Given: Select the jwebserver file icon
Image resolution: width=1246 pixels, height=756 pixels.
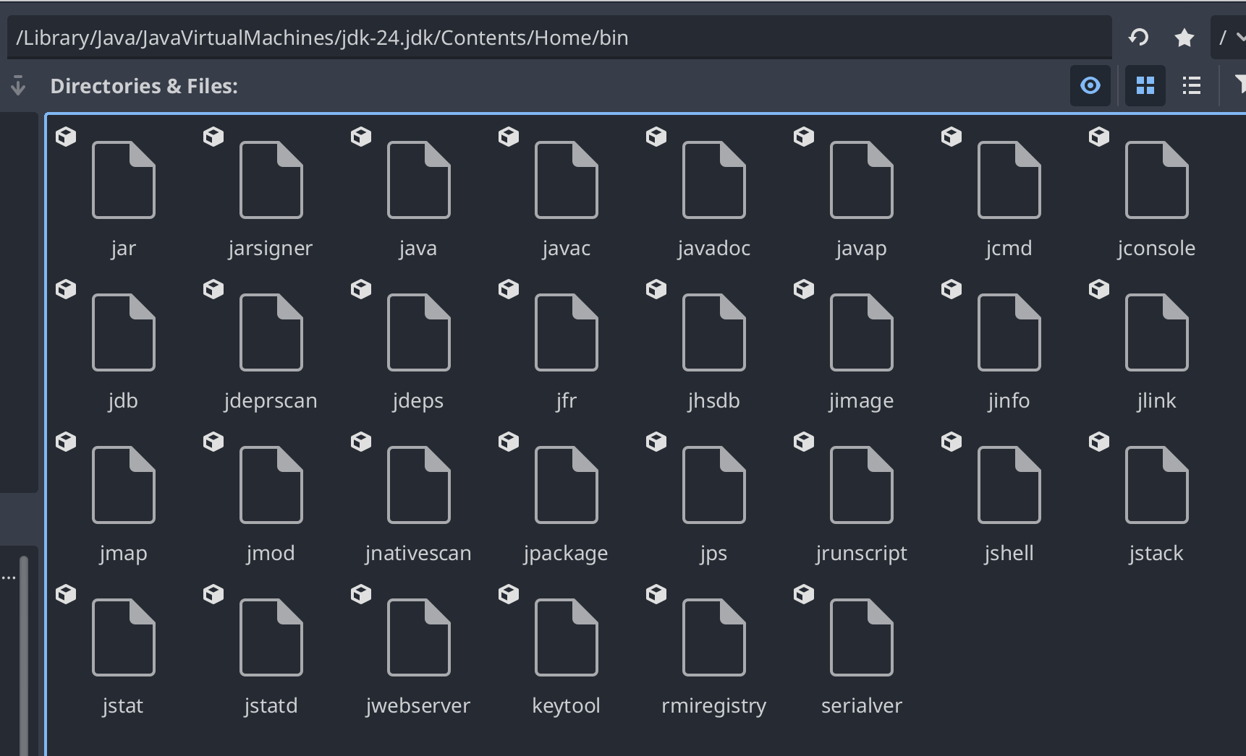Looking at the screenshot, I should click(419, 637).
